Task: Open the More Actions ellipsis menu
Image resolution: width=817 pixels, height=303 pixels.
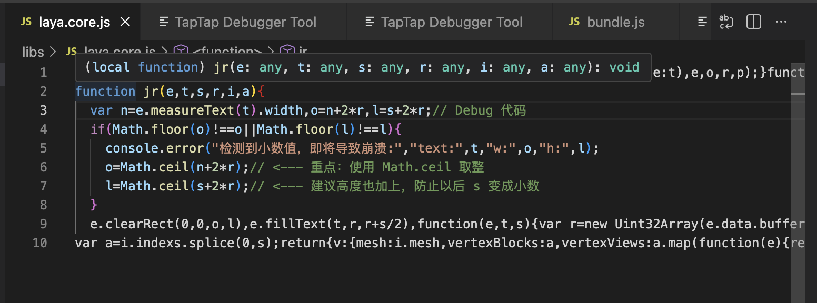Action: coord(781,22)
